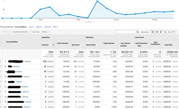Sort descending via Sessions arrow icon

point(53,45)
